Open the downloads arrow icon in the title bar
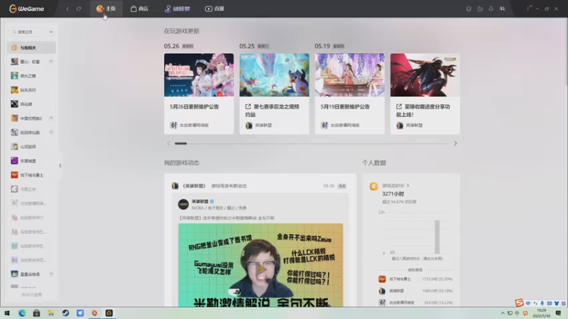The image size is (568, 319). [x=491, y=9]
